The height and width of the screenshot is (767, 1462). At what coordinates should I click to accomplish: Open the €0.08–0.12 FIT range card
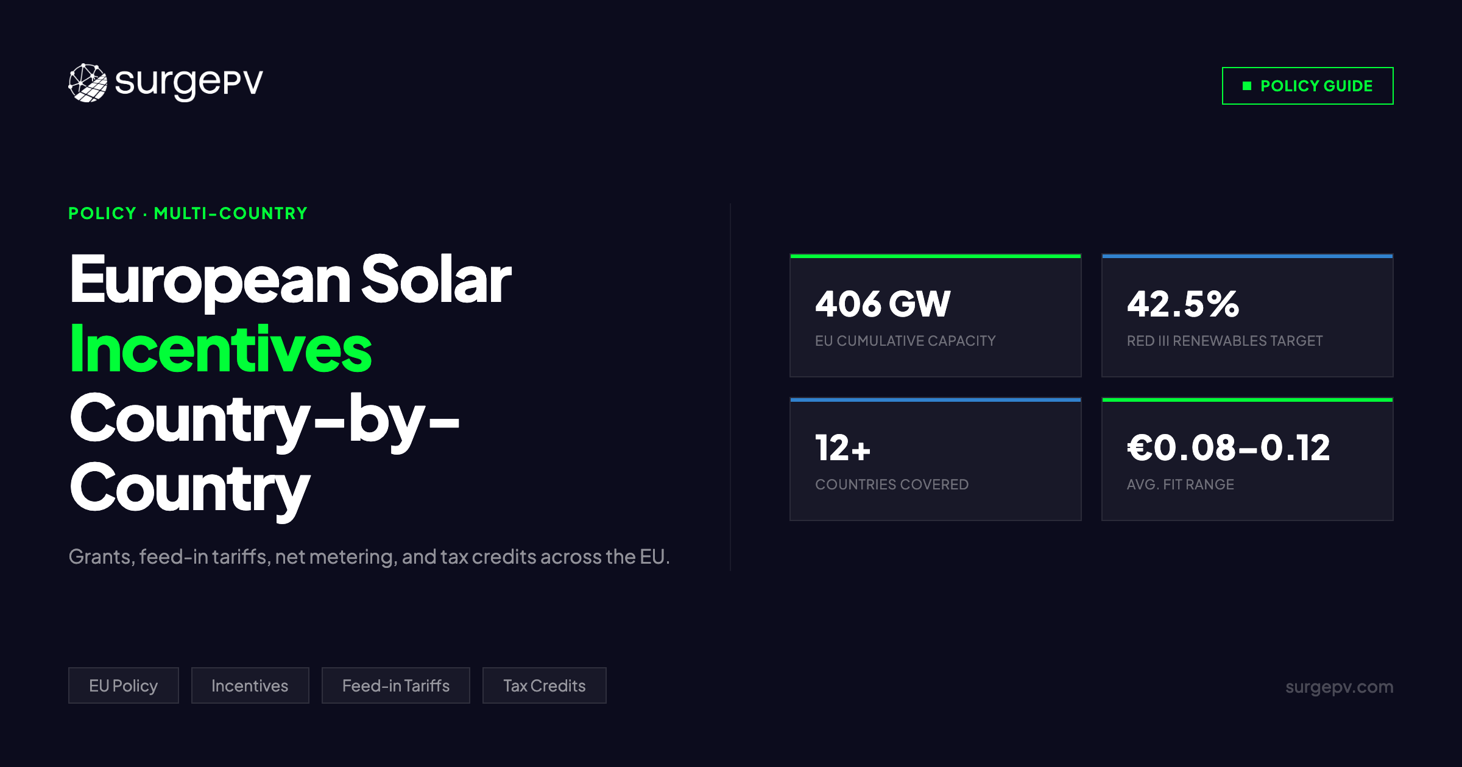[1248, 460]
